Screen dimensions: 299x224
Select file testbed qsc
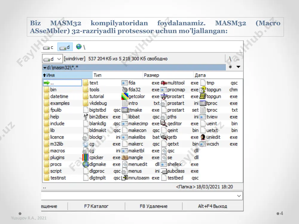coord(180,178)
